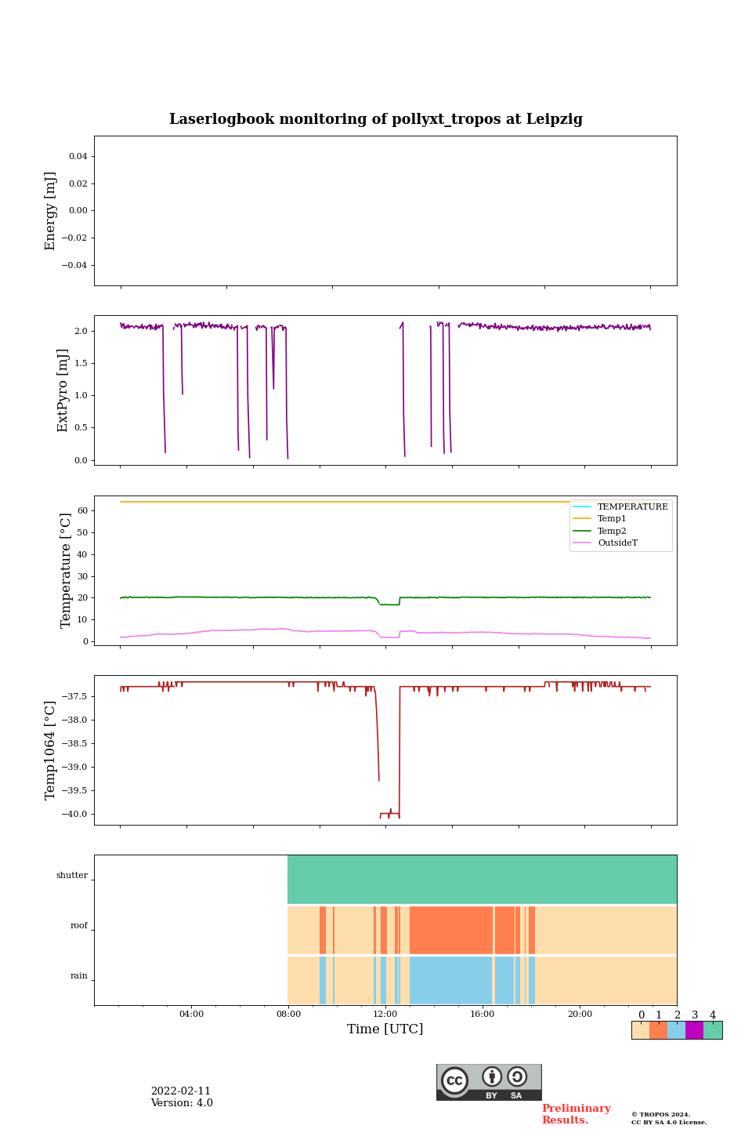Pick the orange colorbar swatch labeled 1

point(658,1030)
